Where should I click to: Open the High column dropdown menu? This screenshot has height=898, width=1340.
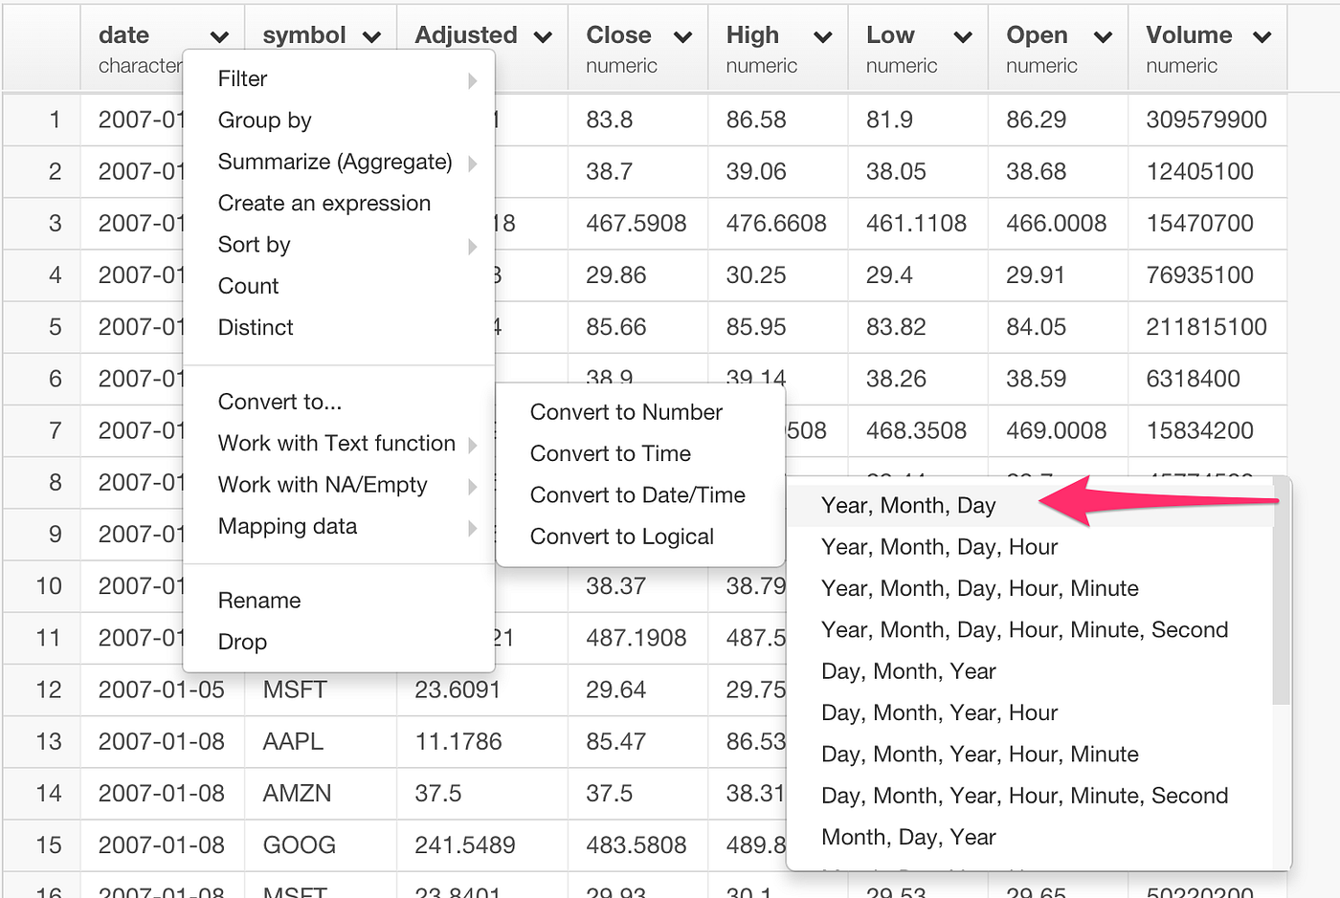[x=823, y=35]
